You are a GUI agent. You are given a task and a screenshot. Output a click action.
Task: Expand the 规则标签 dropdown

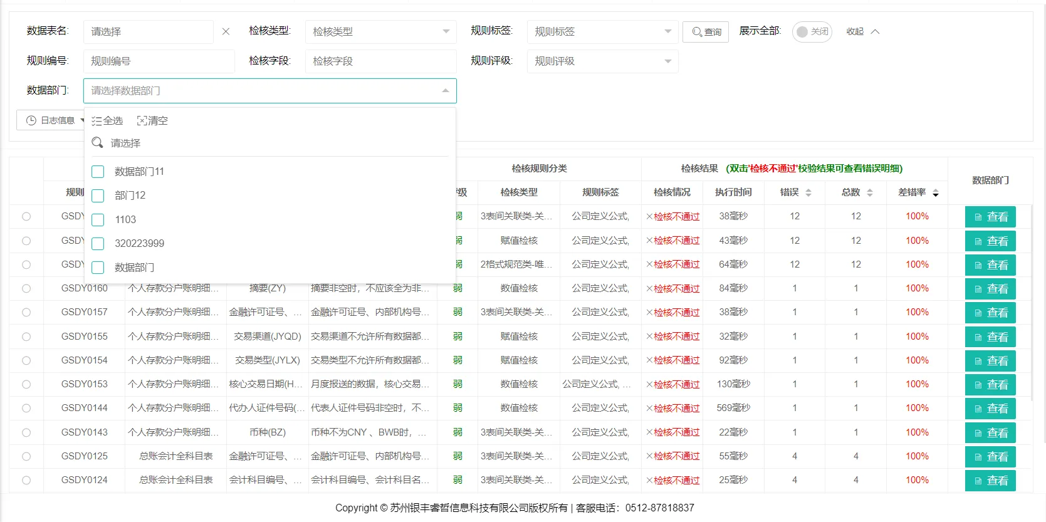click(602, 31)
